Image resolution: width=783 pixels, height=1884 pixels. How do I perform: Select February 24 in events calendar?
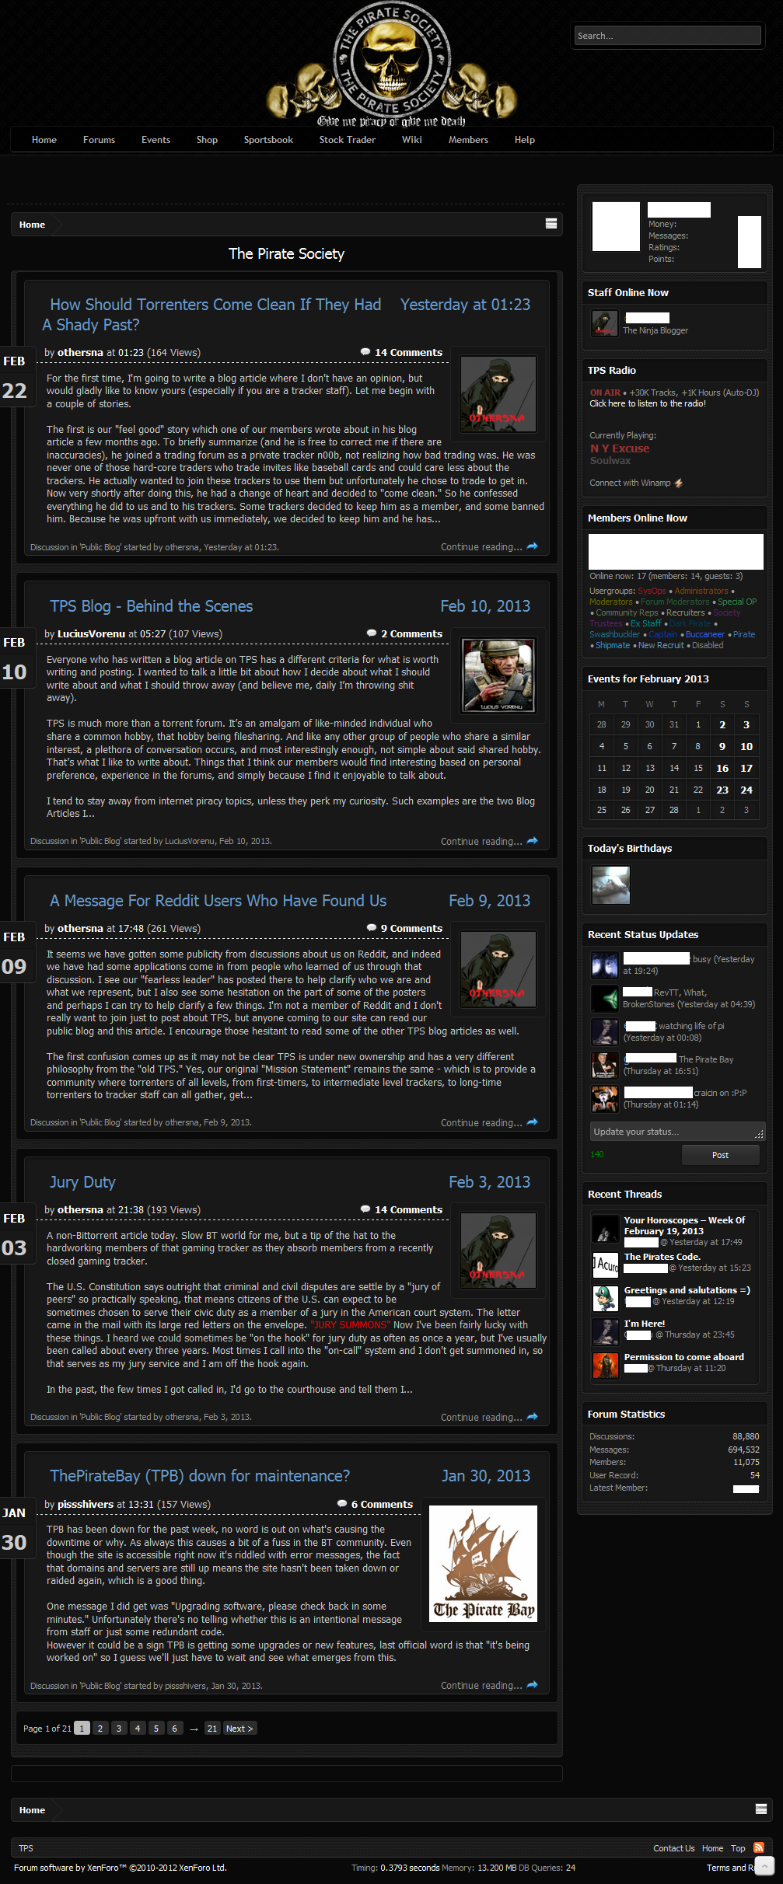[746, 790]
